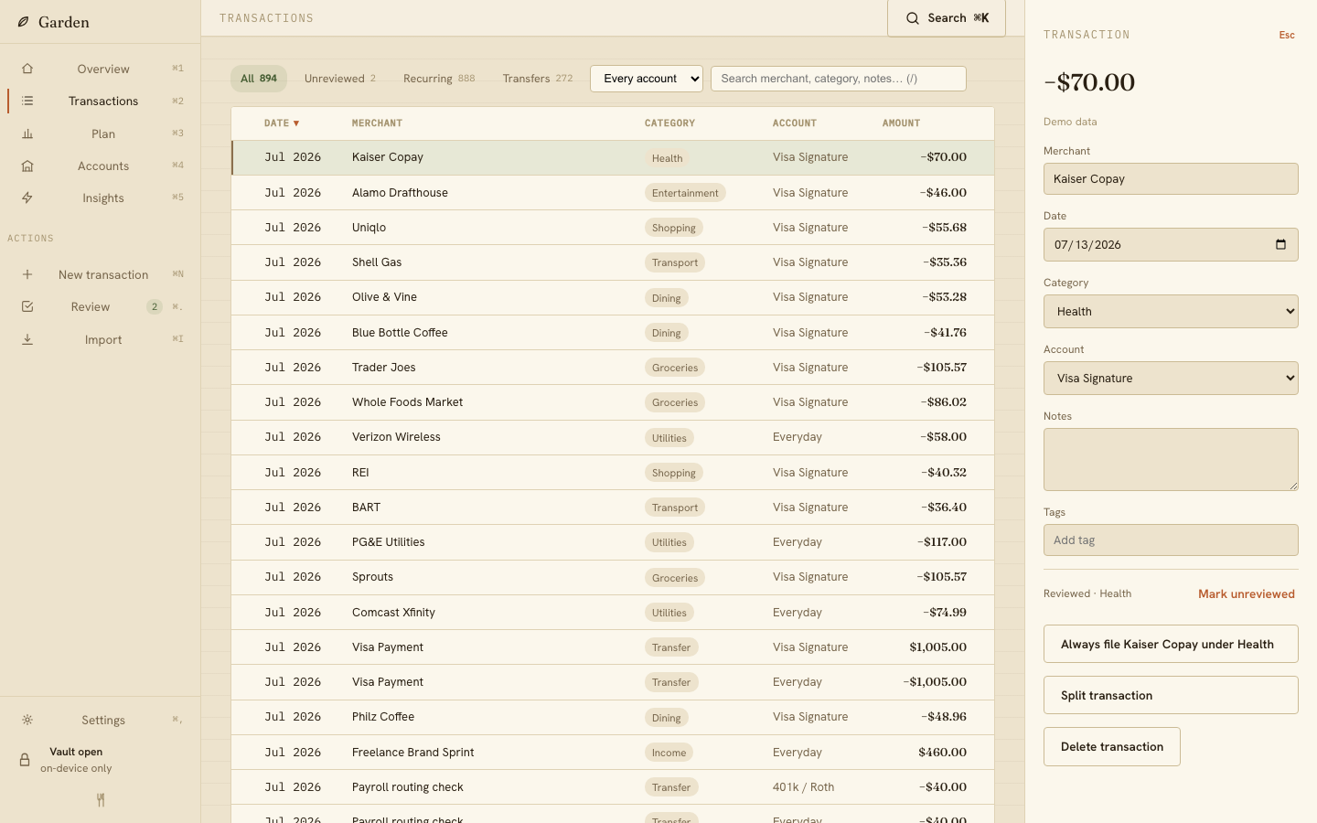Click Split transaction button
1317x823 pixels.
[x=1171, y=695]
